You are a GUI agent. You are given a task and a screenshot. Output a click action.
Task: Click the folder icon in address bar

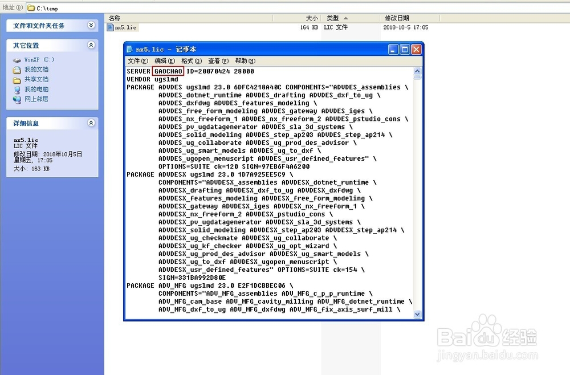(31, 8)
